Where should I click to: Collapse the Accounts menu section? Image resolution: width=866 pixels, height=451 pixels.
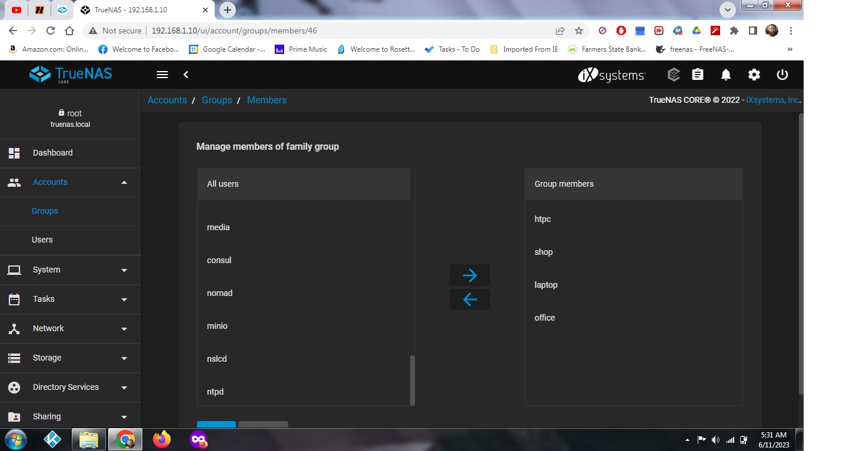(71, 182)
